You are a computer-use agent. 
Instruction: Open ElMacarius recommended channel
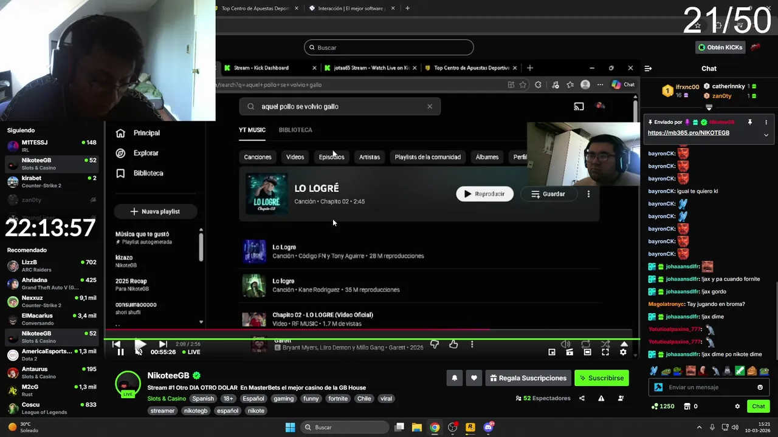point(52,319)
